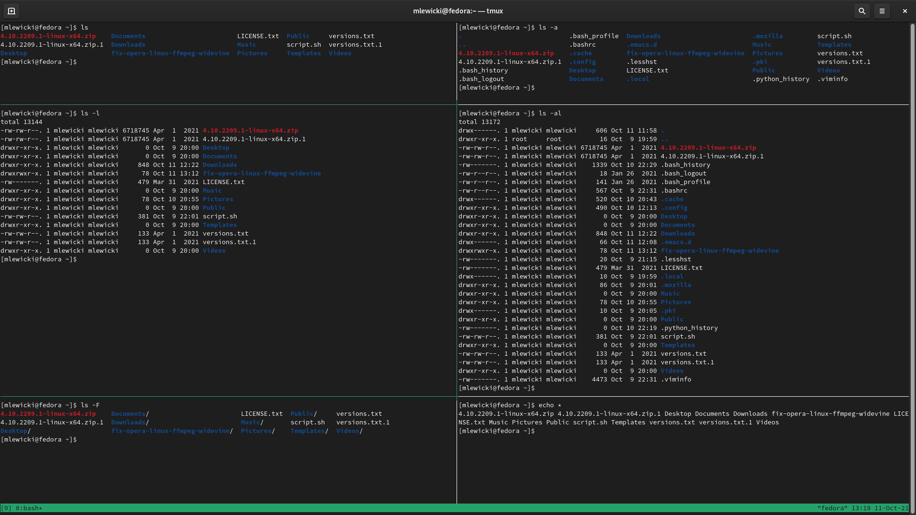Click '.viminfo' row in the ls -al pane
The width and height of the screenshot is (916, 515).
pos(575,380)
